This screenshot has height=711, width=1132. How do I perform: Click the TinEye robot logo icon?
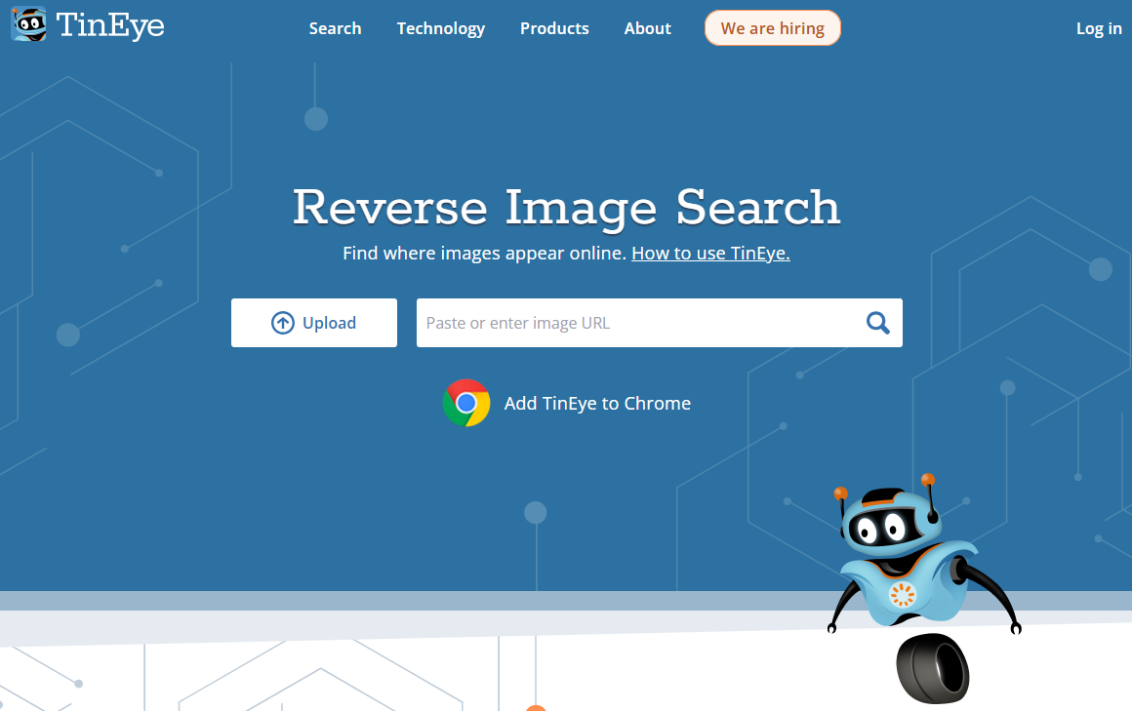(x=29, y=23)
